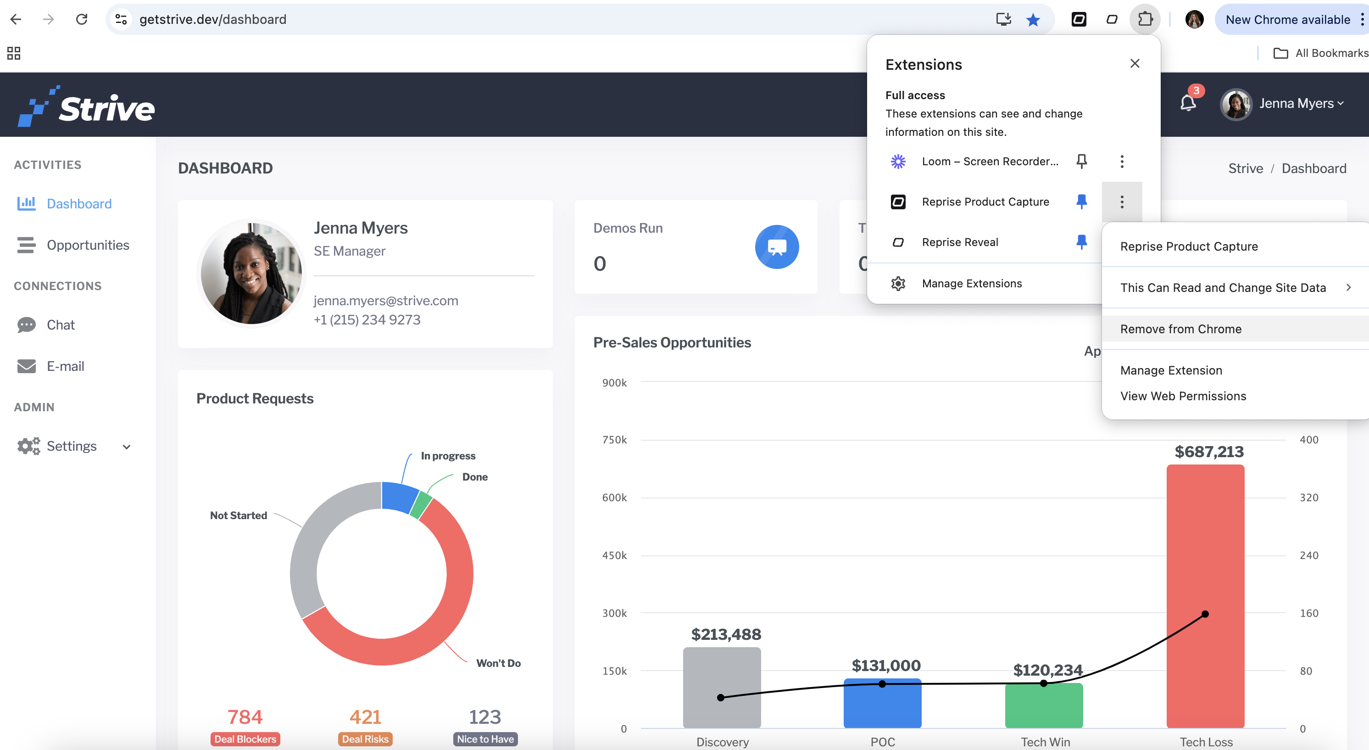Open Chrome apps grid icon
Screen dimensions: 1369x750
13,53
